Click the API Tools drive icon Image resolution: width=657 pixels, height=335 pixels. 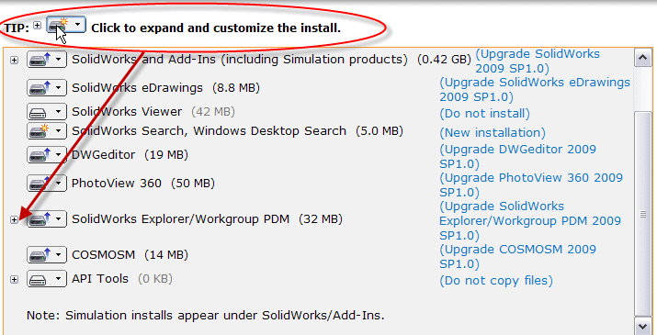click(x=38, y=279)
